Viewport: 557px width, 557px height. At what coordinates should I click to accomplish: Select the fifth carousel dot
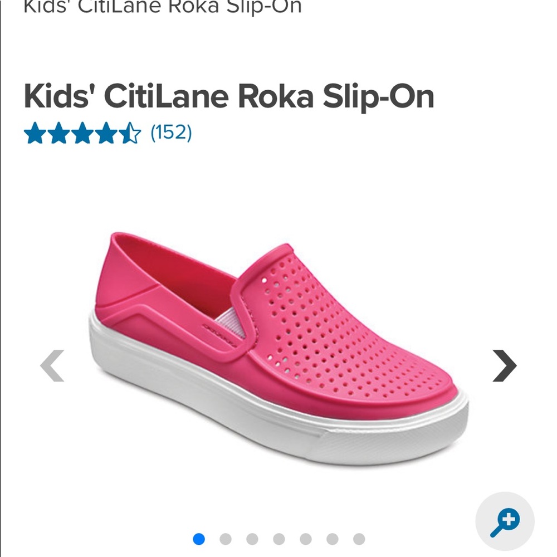(x=305, y=538)
